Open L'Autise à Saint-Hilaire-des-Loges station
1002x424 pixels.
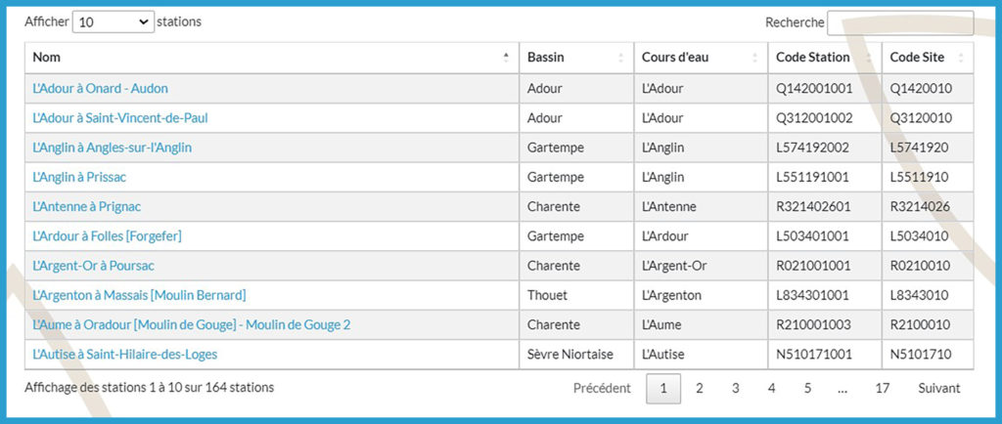click(124, 354)
